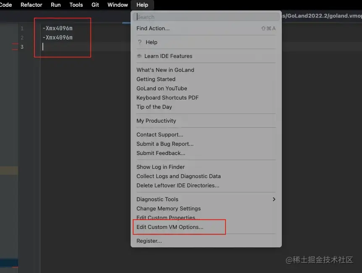Select Submit Feedback...
This screenshot has height=273, width=362.
pyautogui.click(x=206, y=153)
